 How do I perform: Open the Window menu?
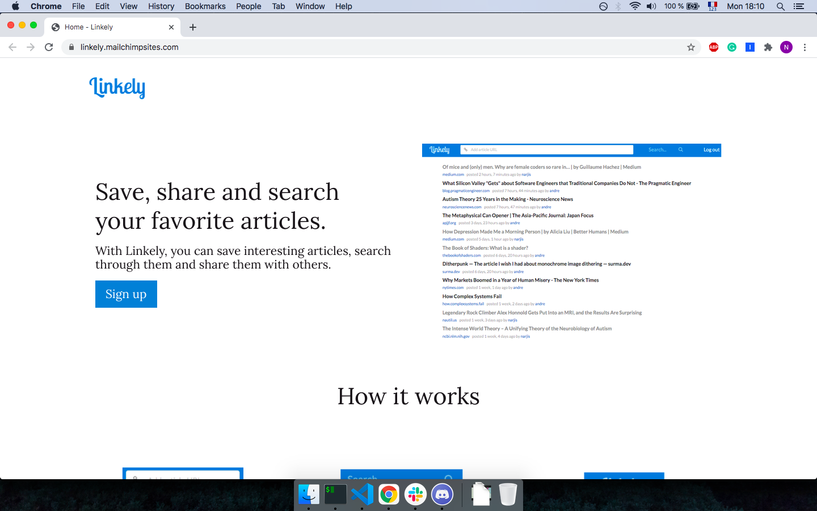click(310, 6)
